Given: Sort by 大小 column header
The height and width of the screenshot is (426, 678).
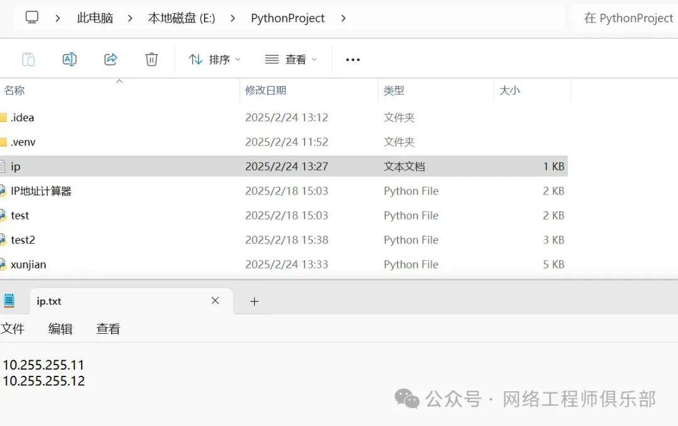Looking at the screenshot, I should click(509, 90).
